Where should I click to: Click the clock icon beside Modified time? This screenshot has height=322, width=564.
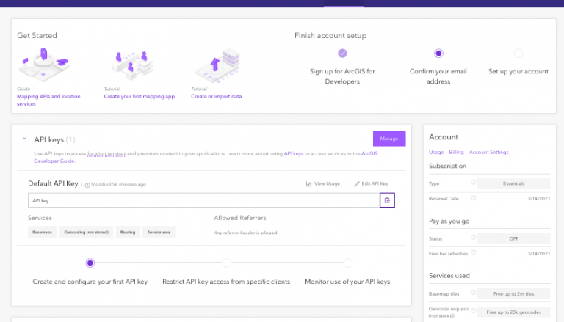pyautogui.click(x=87, y=185)
